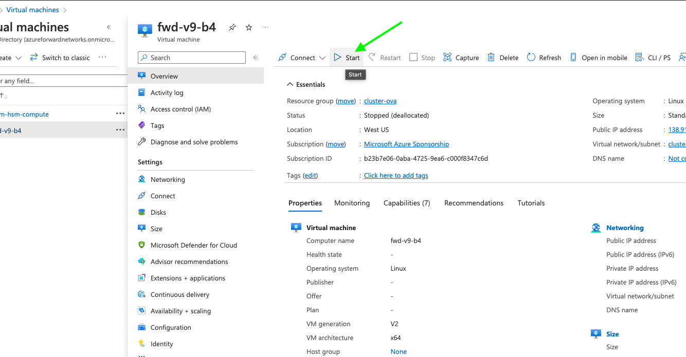Collapse the resource menu sidebar chevron
This screenshot has width=686, height=357.
256,58
